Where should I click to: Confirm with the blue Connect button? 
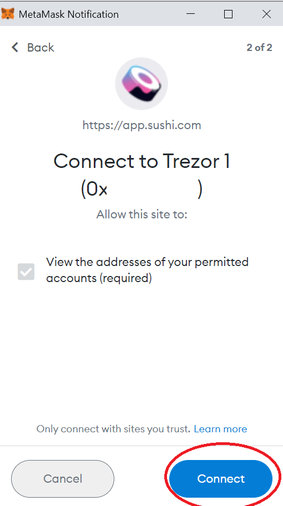coord(221,479)
